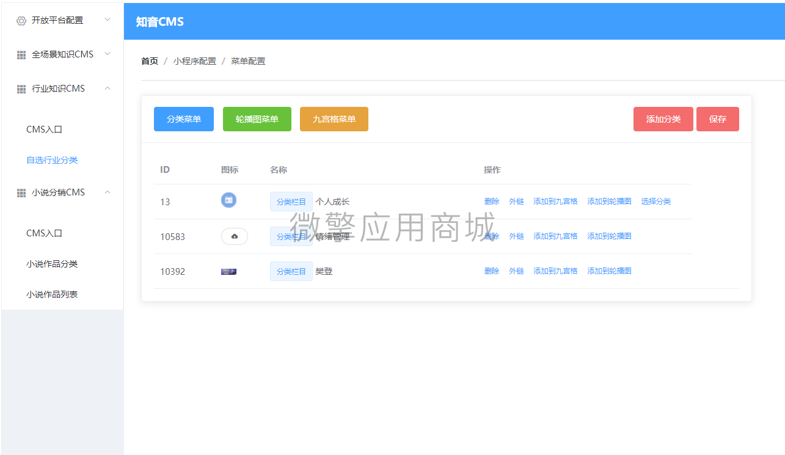Collapse the 行业知识CMS menu chevron
The image size is (785, 455).
[x=108, y=88]
